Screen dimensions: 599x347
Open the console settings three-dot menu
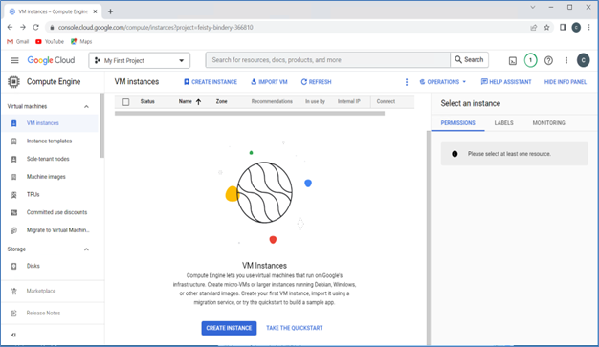point(566,60)
